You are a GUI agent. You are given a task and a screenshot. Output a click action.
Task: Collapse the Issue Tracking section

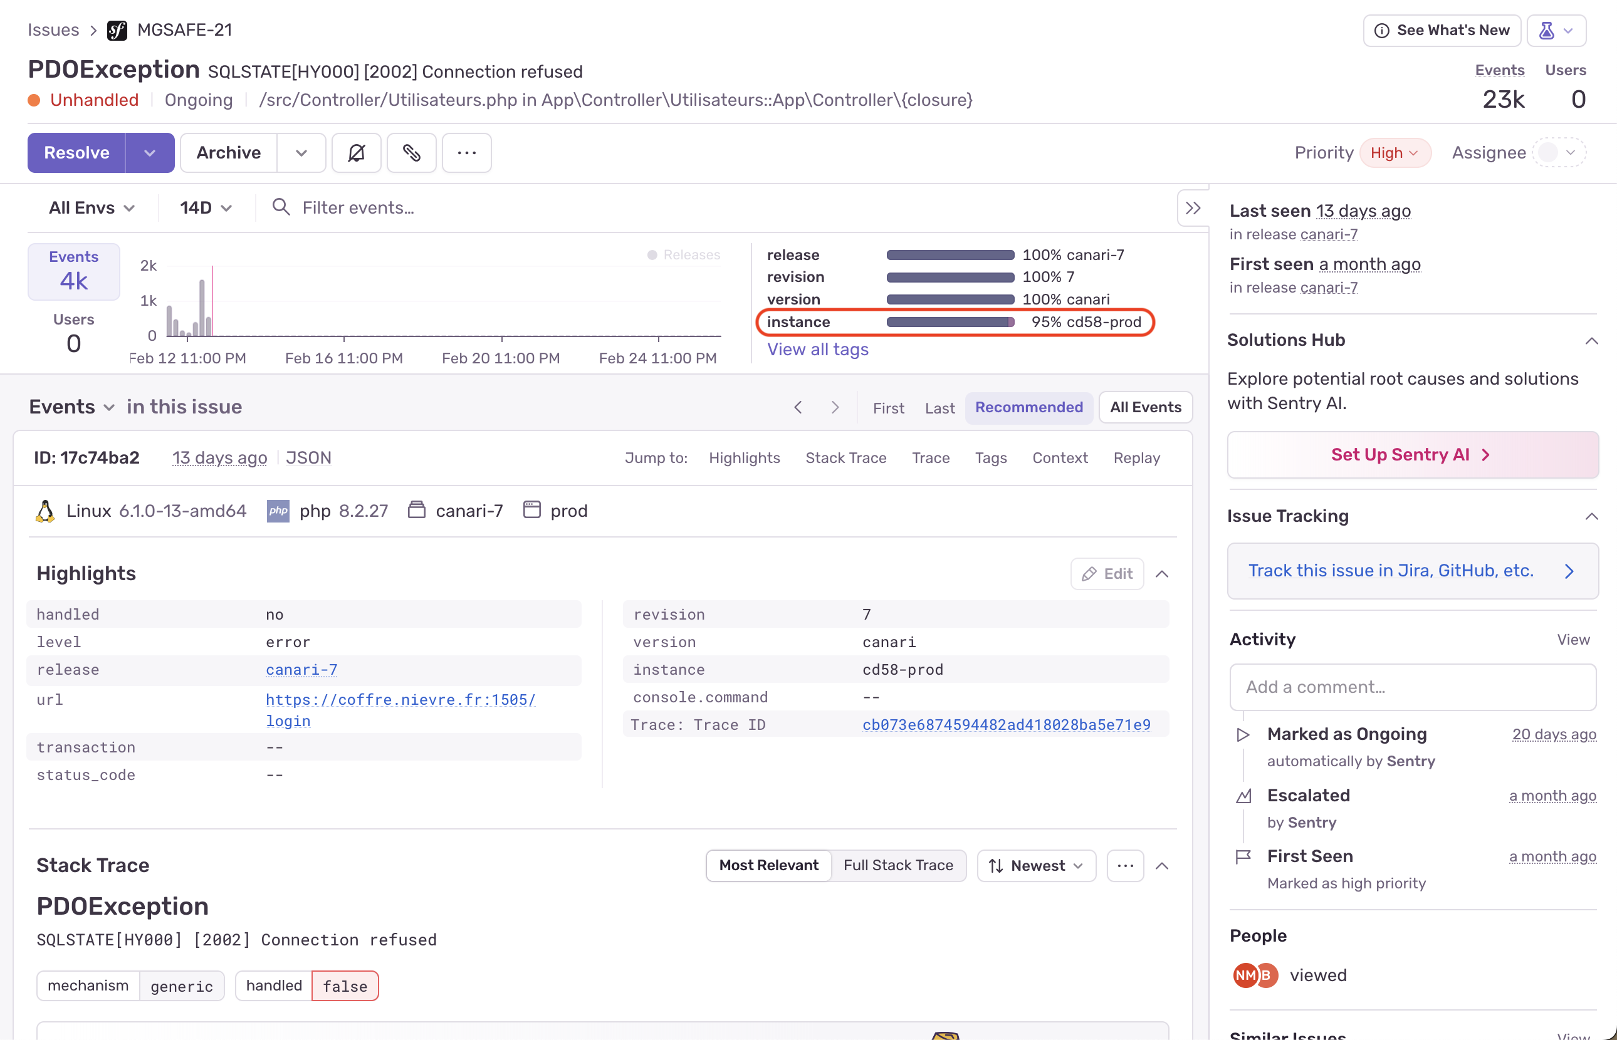pos(1591,517)
